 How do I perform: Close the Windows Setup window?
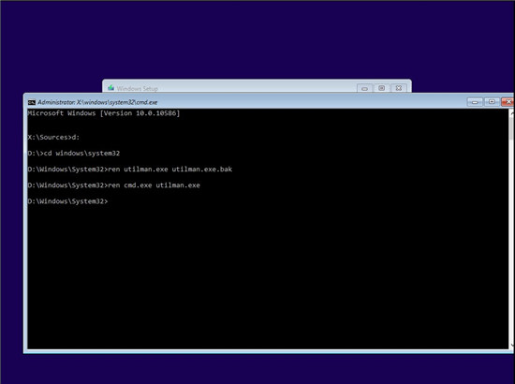[x=399, y=88]
